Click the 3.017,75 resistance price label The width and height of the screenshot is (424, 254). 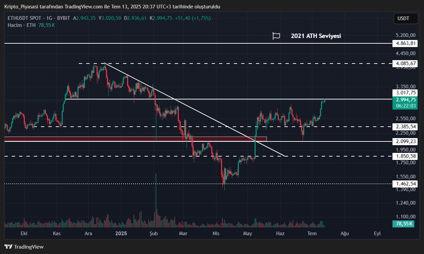tap(406, 93)
